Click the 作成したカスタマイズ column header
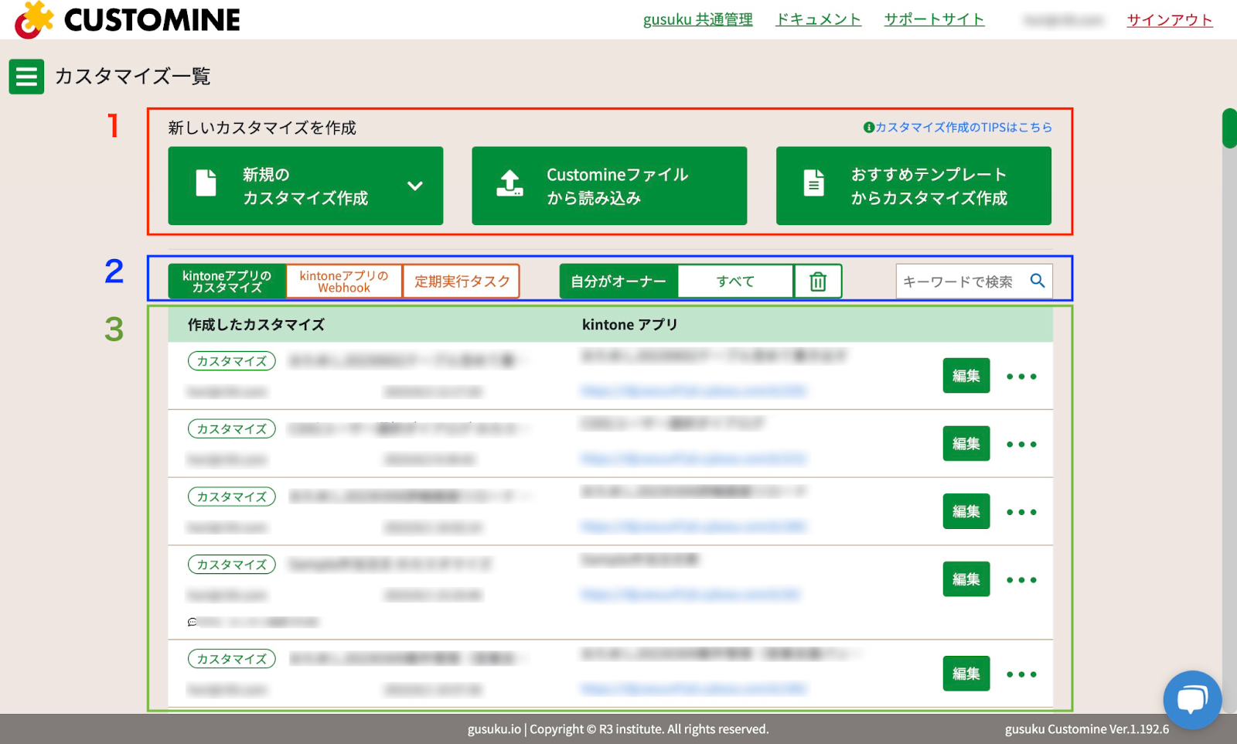Screen dimensions: 1237x744 pos(256,325)
